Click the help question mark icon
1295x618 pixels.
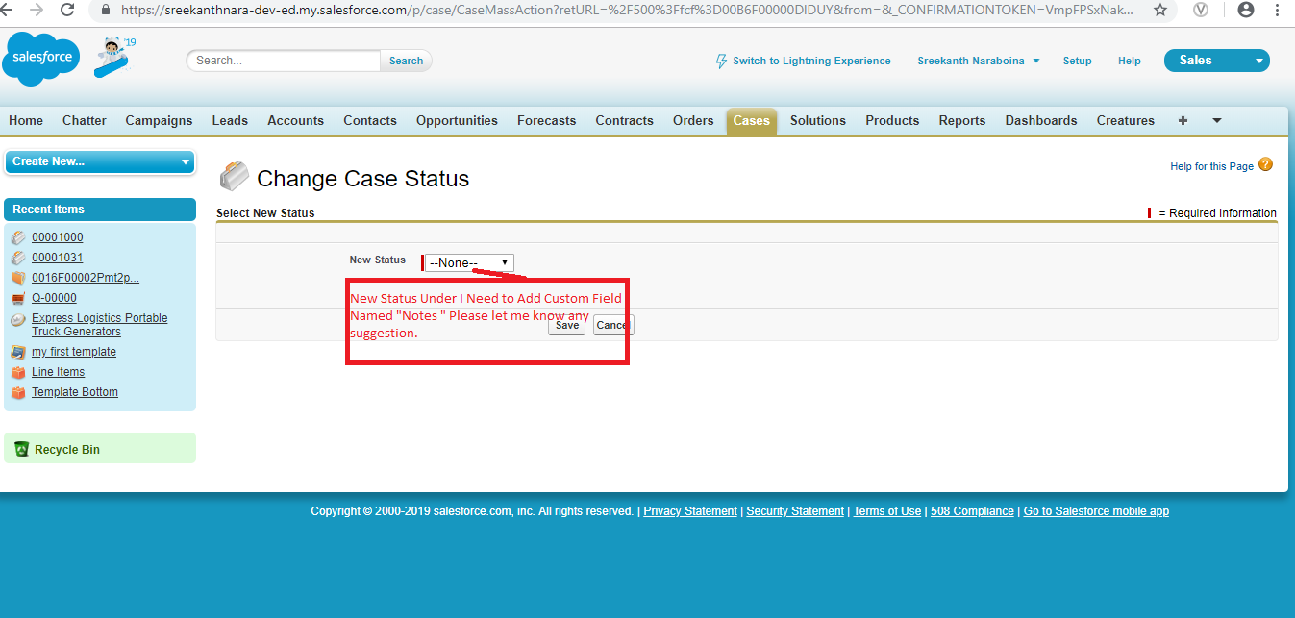coord(1265,165)
